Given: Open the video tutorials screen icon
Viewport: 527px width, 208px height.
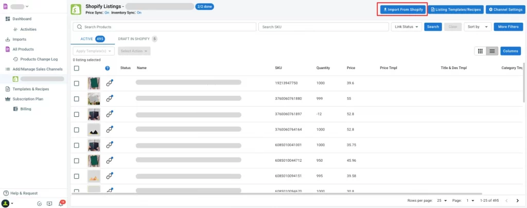Looking at the screenshot, I should pos(50,203).
